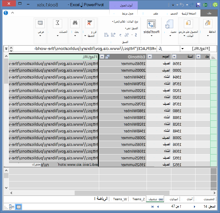Click the grid's vertical scrollbar up arrow
Image resolution: width=220 pixels, height=213 pixels.
[x=6, y=56]
